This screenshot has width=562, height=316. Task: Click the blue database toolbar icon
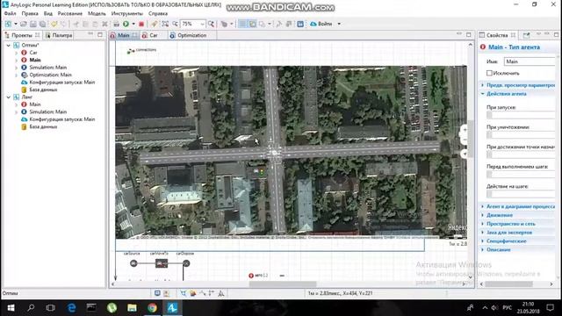300,24
